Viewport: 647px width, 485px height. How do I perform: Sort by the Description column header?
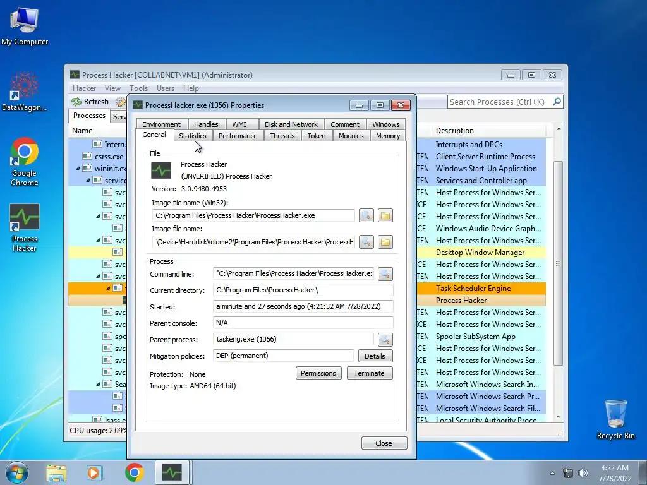click(488, 130)
